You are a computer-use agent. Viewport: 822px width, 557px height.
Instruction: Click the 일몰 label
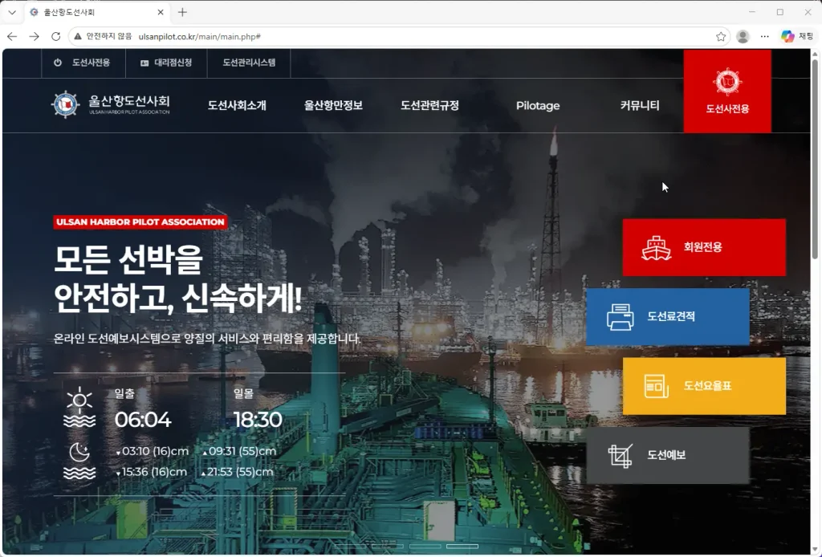point(243,393)
